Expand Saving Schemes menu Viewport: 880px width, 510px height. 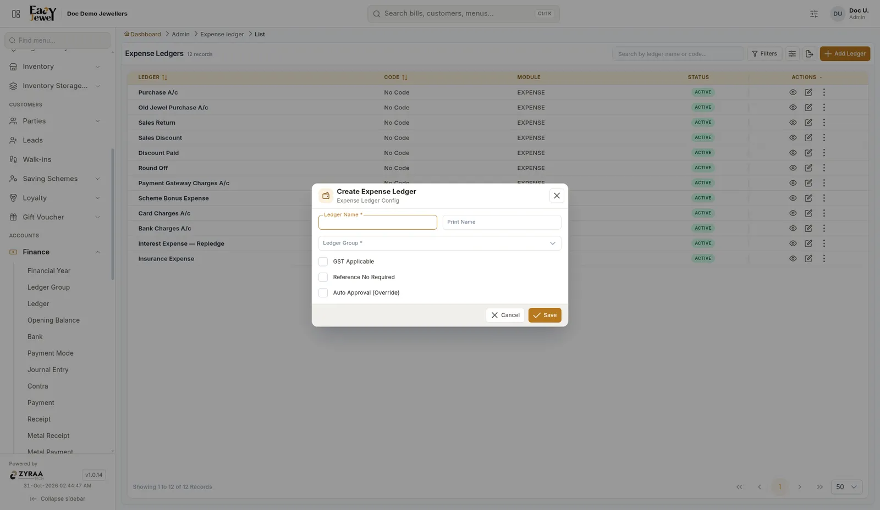(x=55, y=179)
